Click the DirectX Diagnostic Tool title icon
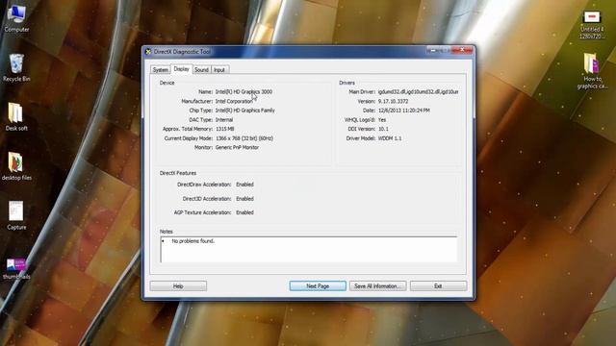 (148, 52)
